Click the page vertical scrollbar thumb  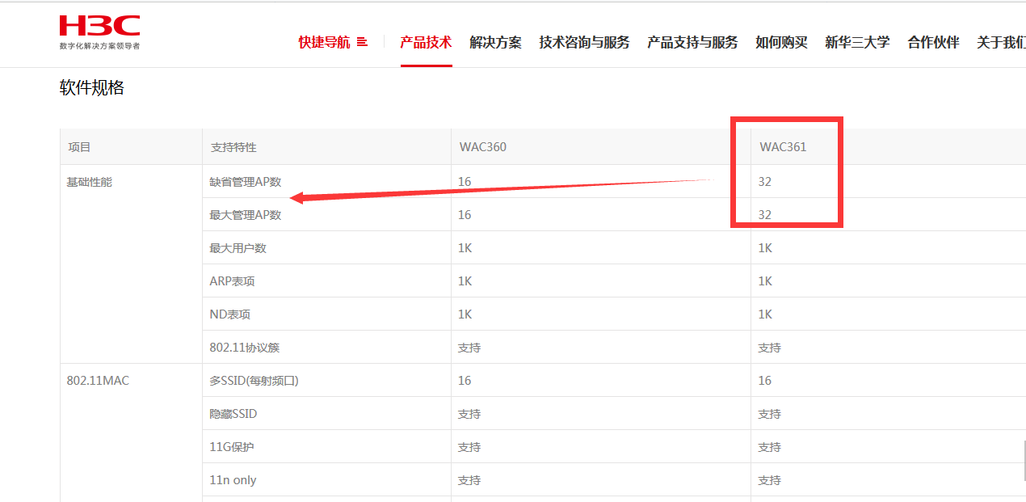[x=1024, y=461]
